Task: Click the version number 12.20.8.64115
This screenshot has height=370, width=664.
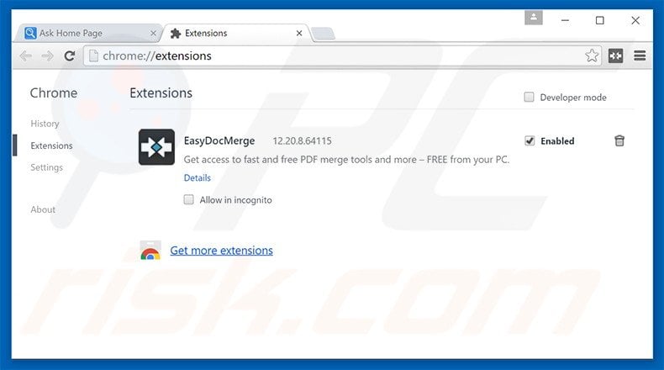Action: [x=302, y=141]
